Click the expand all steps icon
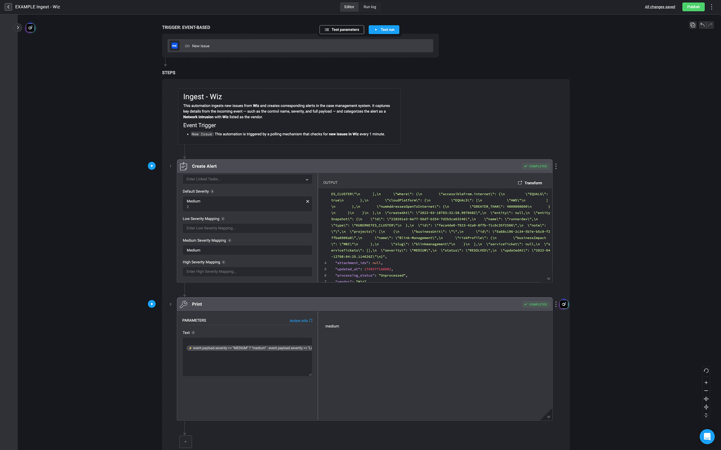 (x=706, y=407)
